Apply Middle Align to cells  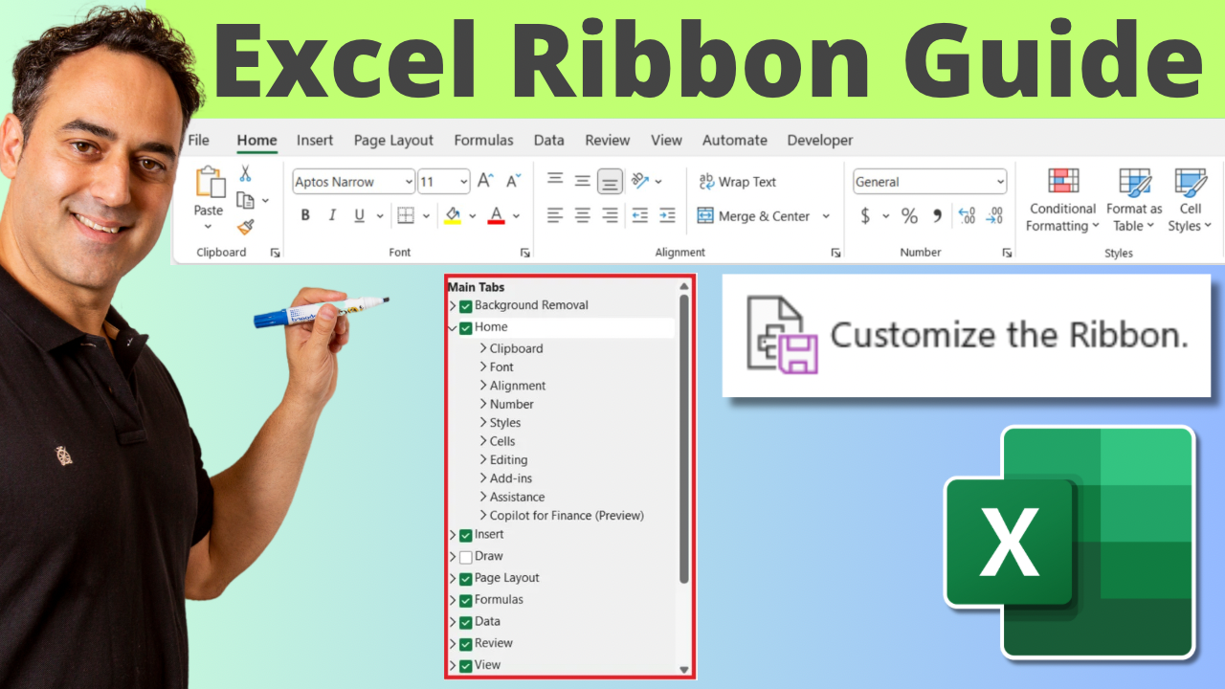point(582,181)
